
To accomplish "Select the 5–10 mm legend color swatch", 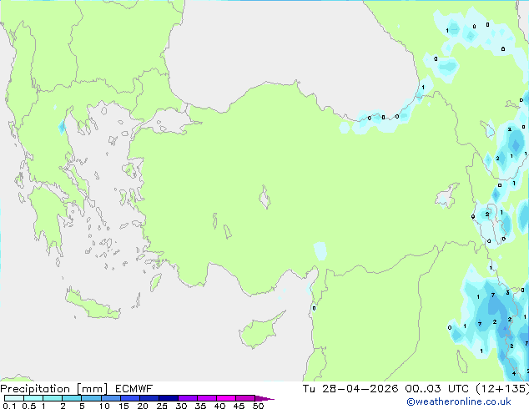I will pyautogui.click(x=91, y=398).
